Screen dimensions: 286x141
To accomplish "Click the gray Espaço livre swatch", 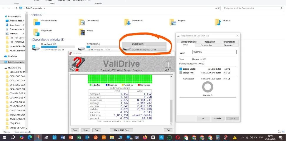I will [x=181, y=73].
